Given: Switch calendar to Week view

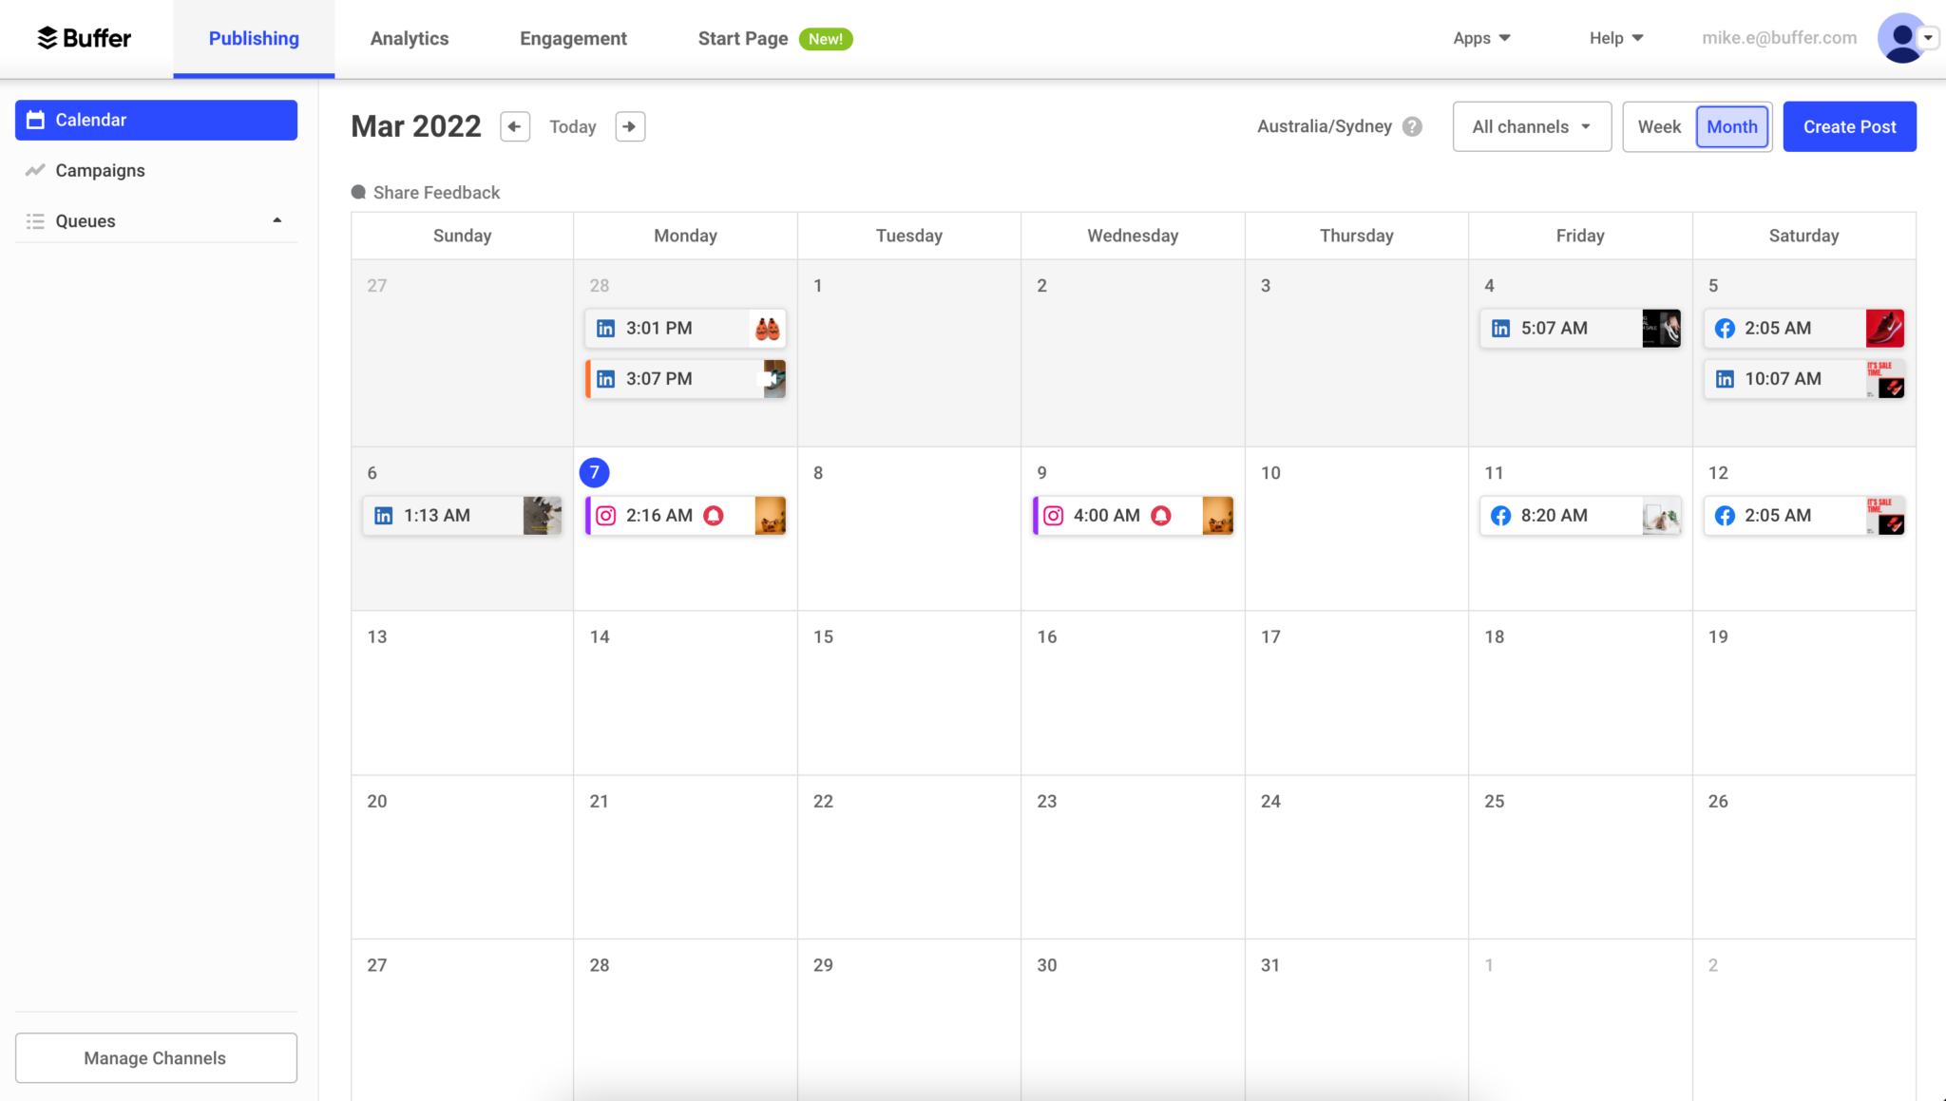Looking at the screenshot, I should pos(1658,125).
